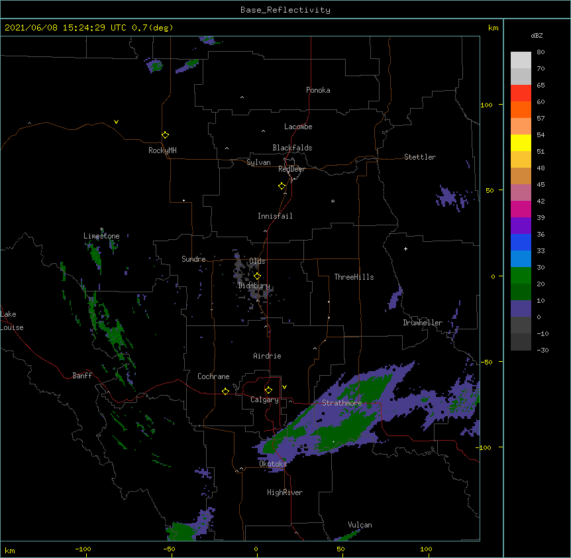Click the white plus marker west of Drumheller
Screen dimensions: 571x558
click(x=405, y=249)
